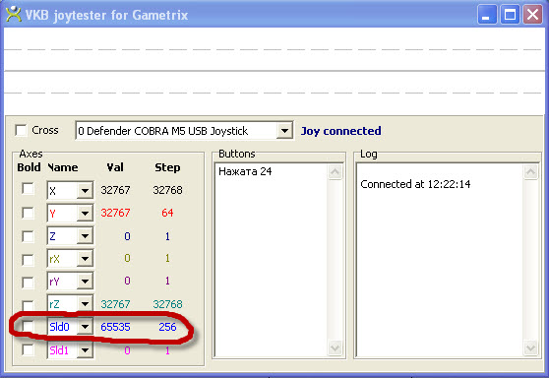
Task: Click the Log panel scroll down arrow
Action: tap(530, 347)
